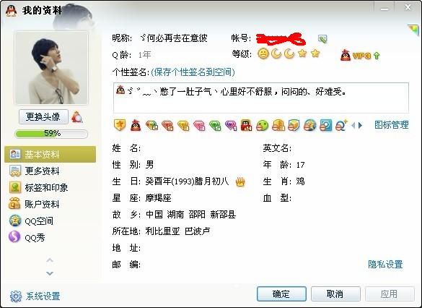
Task: Show previous icons with left arrow
Action: click(353, 125)
